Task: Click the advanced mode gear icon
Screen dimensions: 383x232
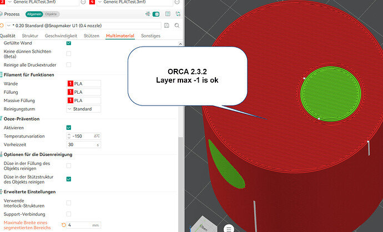Action: [x=148, y=14]
